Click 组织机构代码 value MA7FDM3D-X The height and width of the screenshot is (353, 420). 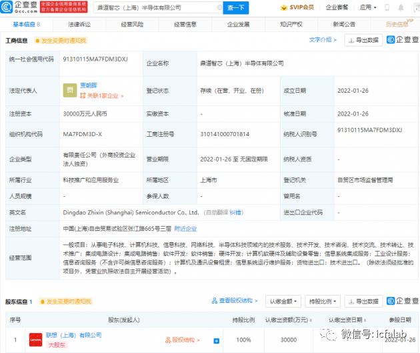pos(82,134)
